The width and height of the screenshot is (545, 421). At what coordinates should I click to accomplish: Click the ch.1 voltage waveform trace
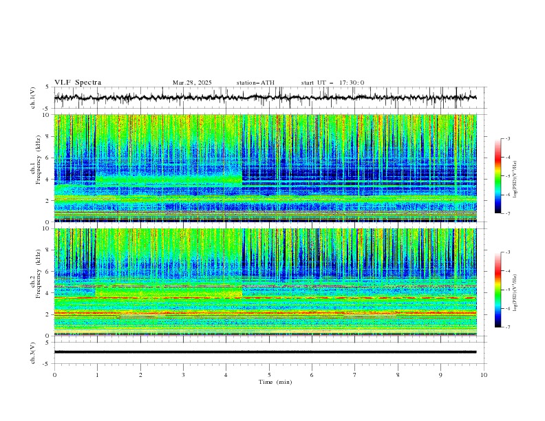coord(265,98)
